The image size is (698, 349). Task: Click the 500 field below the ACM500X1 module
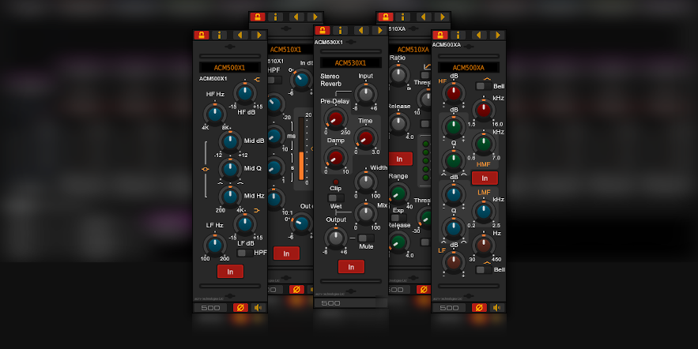(210, 307)
